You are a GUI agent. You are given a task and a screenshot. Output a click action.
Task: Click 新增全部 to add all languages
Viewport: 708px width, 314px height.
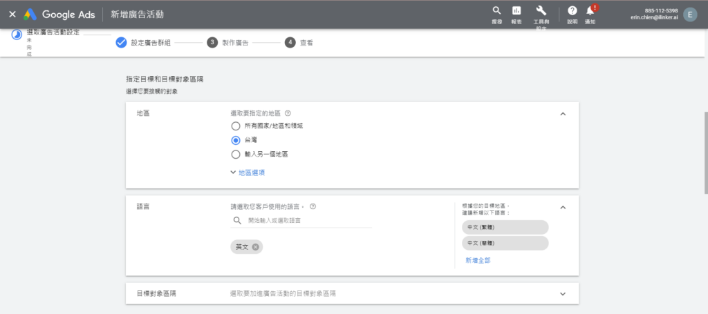(x=478, y=260)
